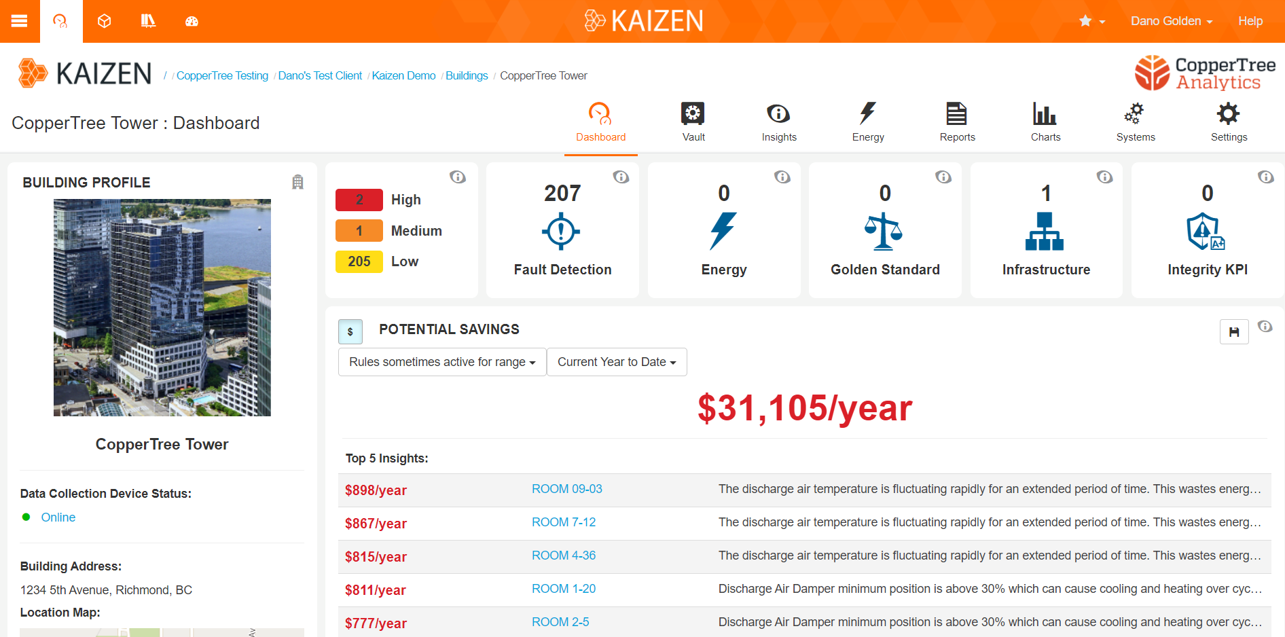Image resolution: width=1285 pixels, height=637 pixels.
Task: Open Current Year to Date dropdown
Action: (x=617, y=362)
